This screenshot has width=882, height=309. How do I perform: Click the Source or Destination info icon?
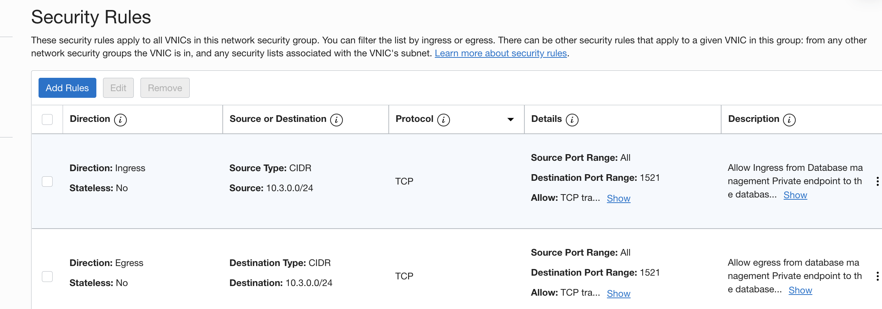pyautogui.click(x=336, y=120)
